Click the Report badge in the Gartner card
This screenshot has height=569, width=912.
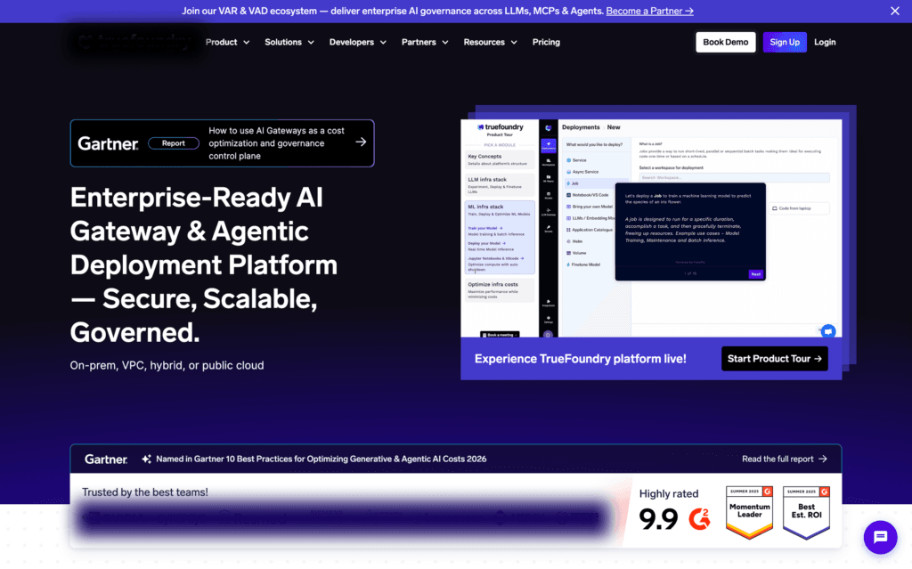tap(174, 143)
